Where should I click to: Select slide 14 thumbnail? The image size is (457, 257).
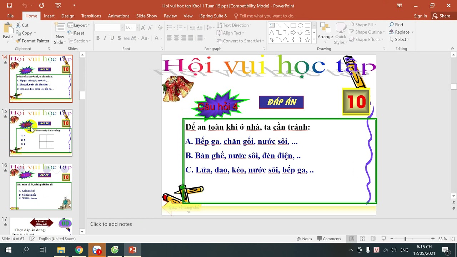(x=41, y=79)
